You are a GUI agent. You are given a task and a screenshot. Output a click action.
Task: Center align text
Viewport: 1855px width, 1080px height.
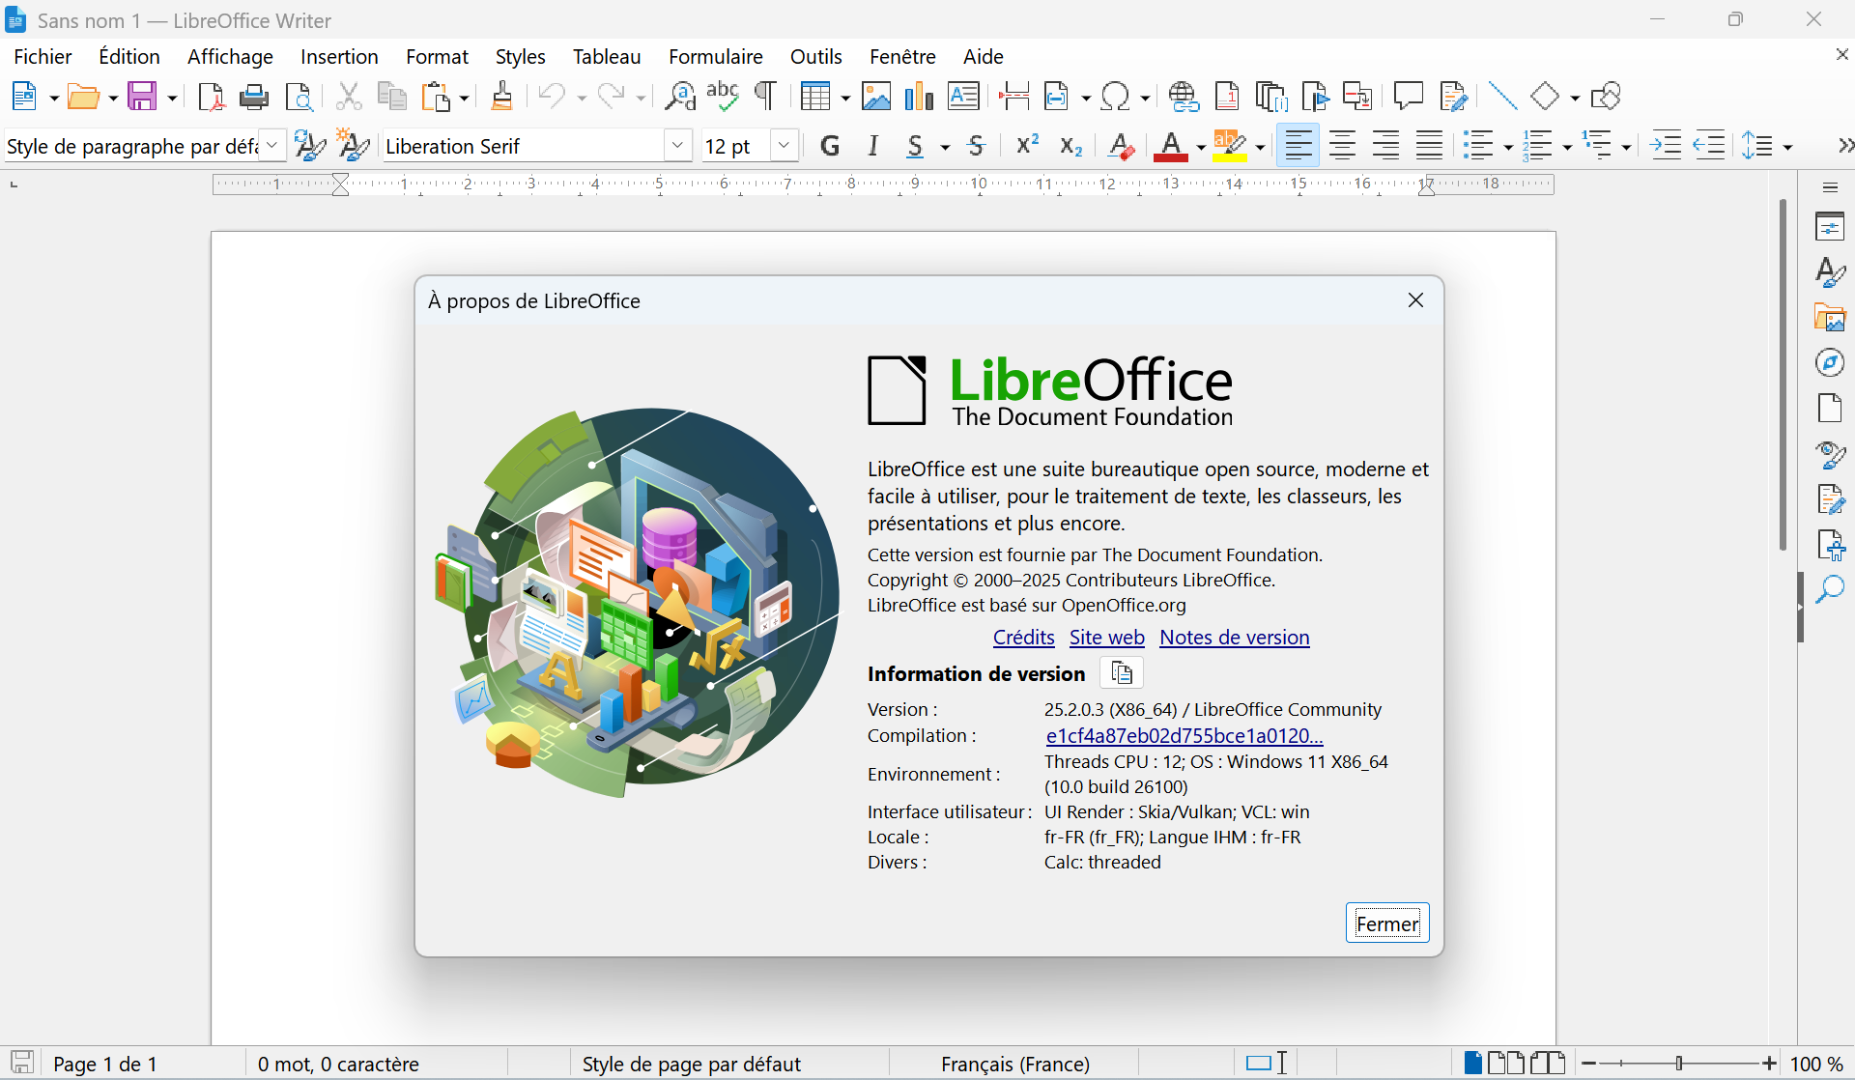[x=1342, y=146]
